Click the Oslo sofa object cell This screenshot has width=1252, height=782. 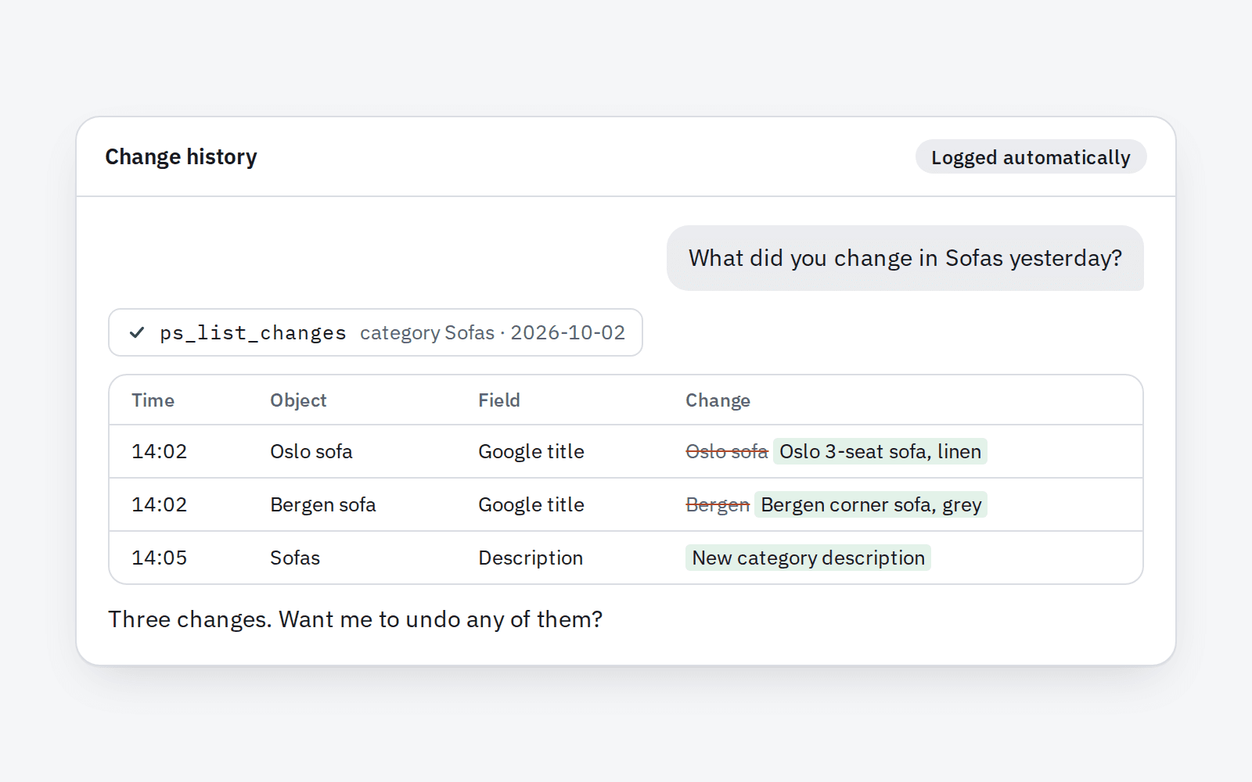[311, 452]
